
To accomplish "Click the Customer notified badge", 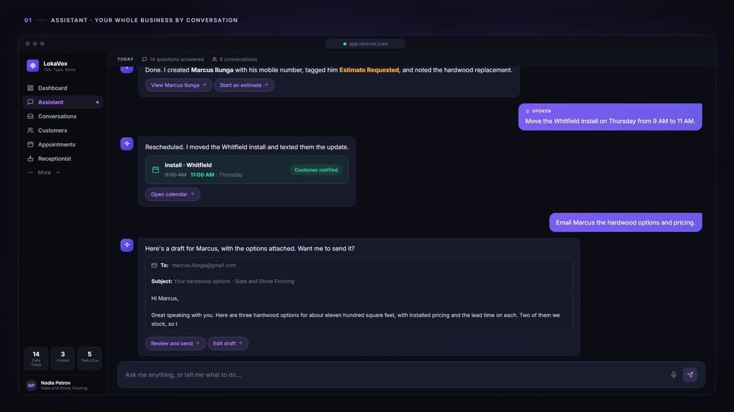I will point(316,170).
